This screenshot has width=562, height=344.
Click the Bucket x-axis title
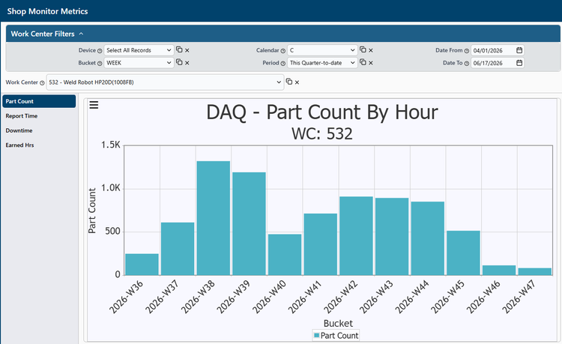click(x=338, y=323)
